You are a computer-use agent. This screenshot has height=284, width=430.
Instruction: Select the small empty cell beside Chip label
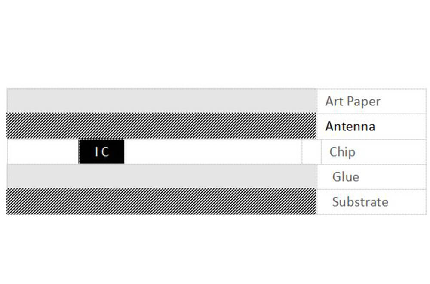311,151
